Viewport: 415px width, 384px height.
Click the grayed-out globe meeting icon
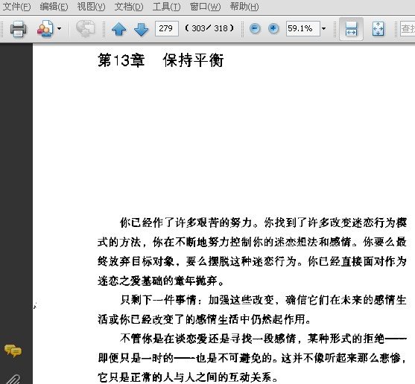85,28
